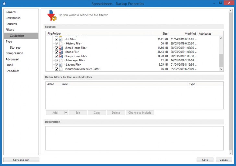The image size is (236, 166).
Task: Uncheck the History File checkbox
Action: click(57, 44)
